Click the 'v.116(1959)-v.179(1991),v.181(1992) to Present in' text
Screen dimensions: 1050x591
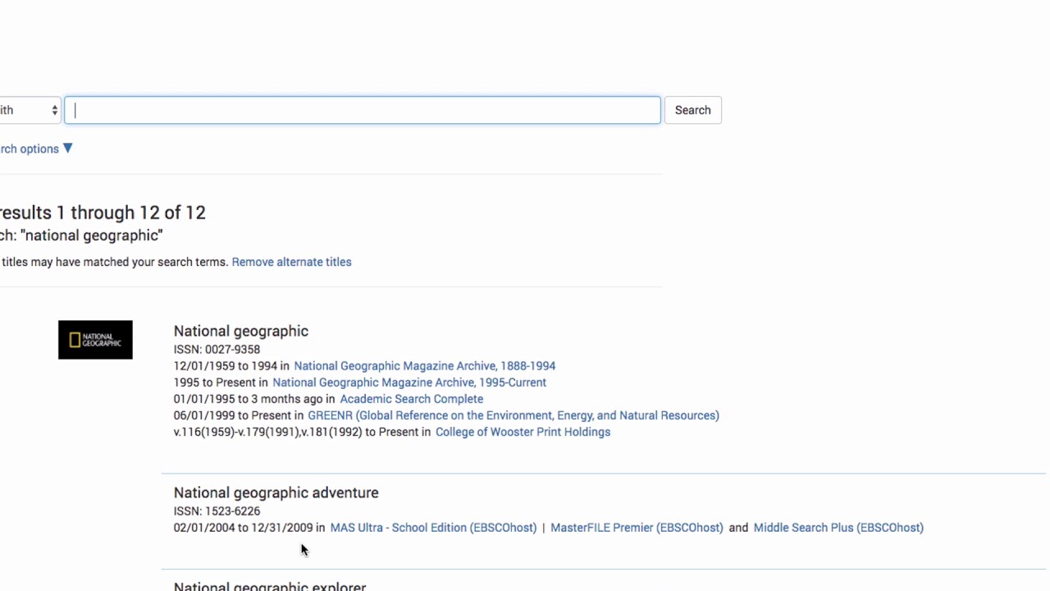click(x=302, y=432)
